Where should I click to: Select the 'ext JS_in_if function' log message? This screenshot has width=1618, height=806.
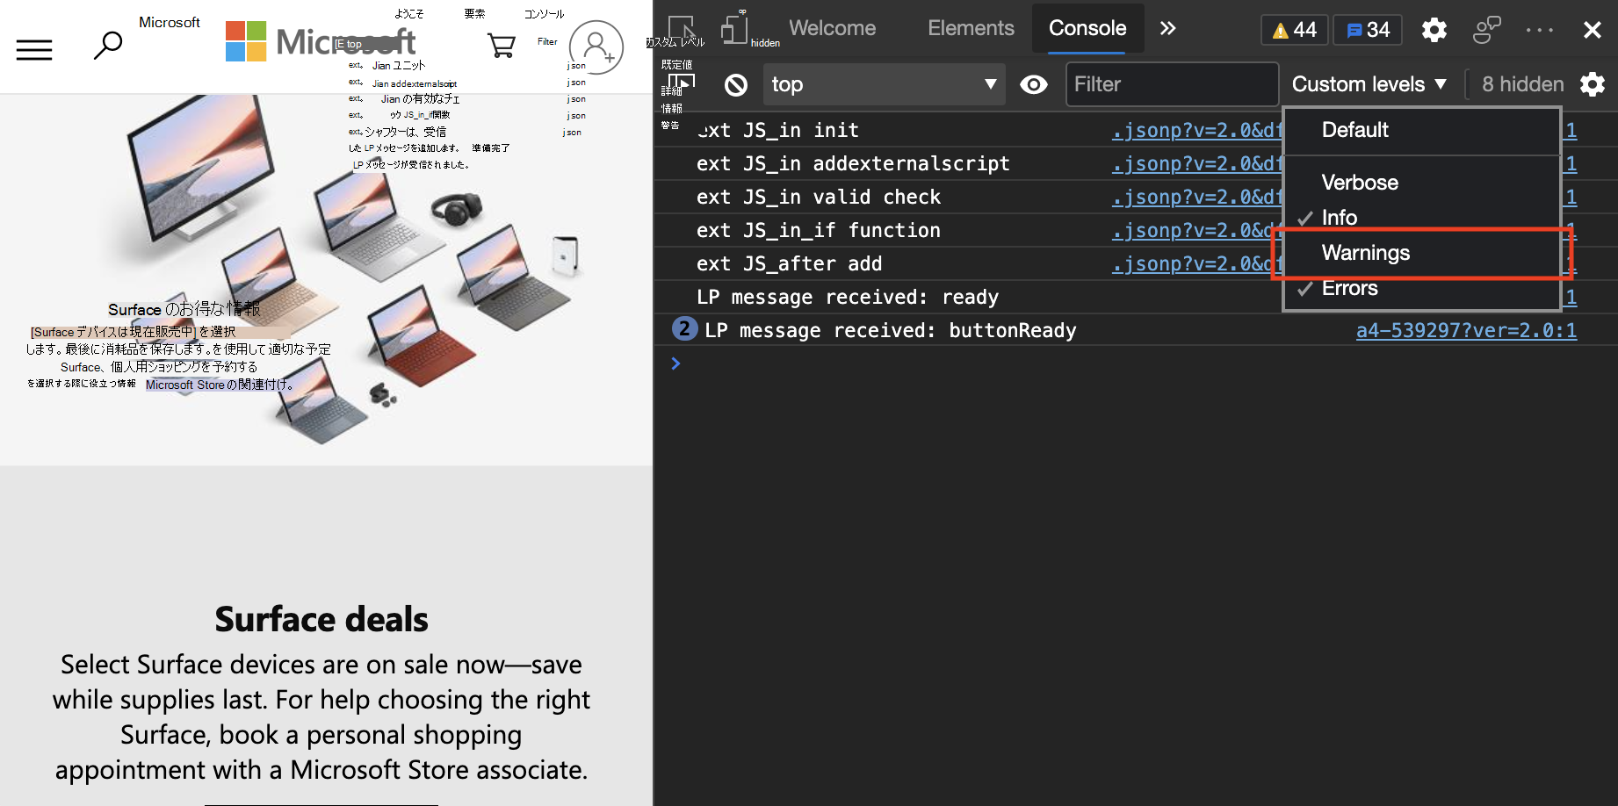tap(819, 230)
